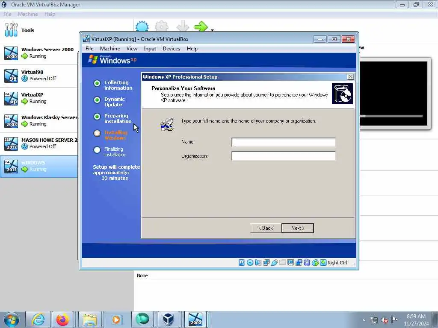The image size is (438, 328).
Task: Click the network adapters status bar icon
Action: click(266, 263)
